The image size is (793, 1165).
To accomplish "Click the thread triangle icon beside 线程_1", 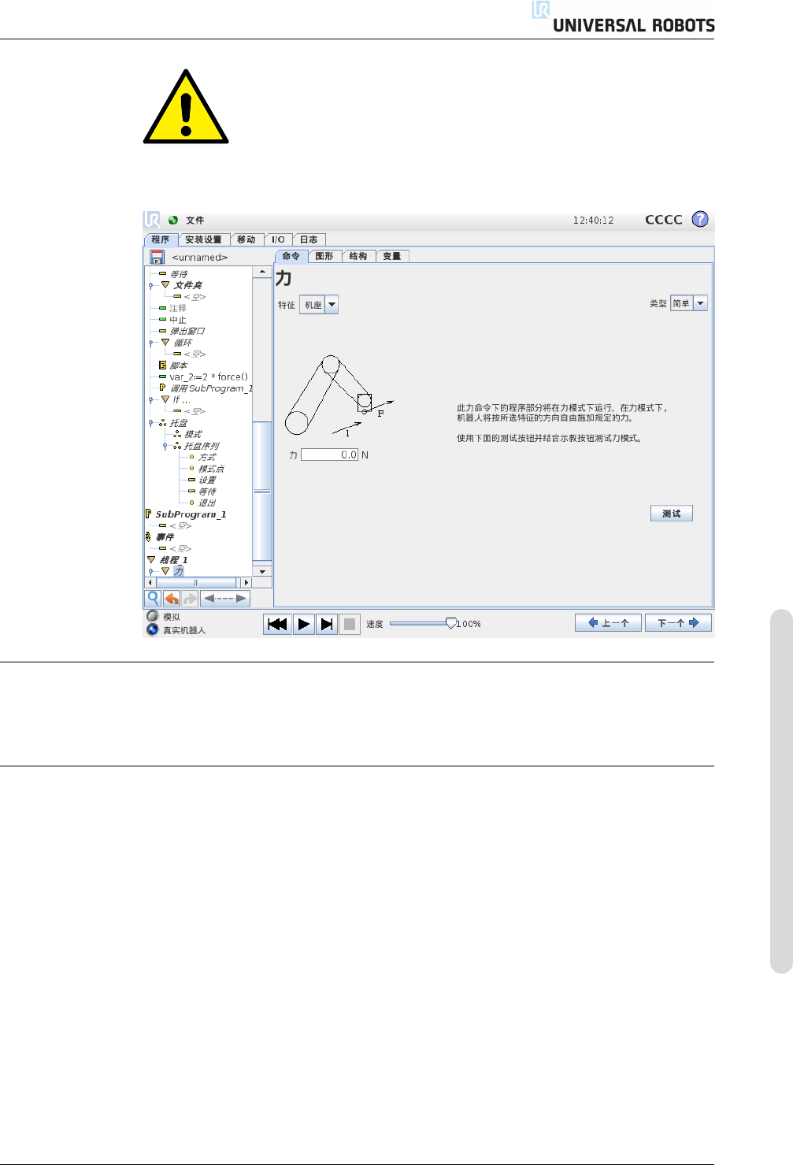I will click(151, 560).
